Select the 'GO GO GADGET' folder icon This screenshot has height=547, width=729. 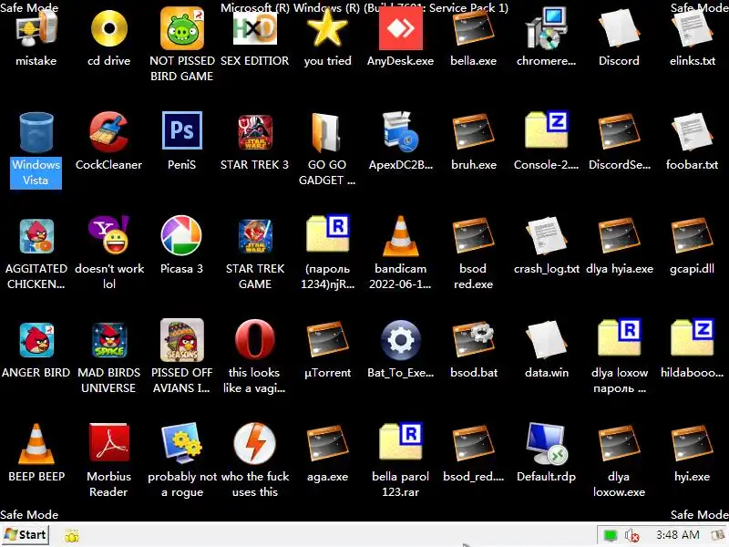click(327, 132)
